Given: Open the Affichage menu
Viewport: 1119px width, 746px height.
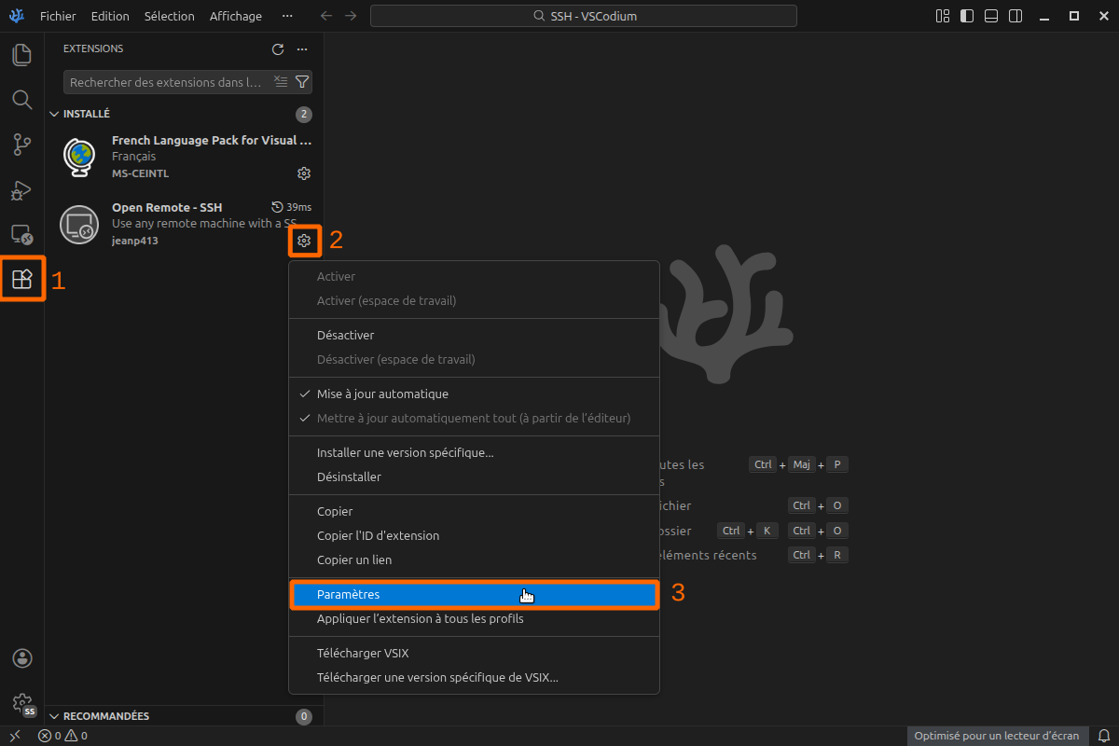Looking at the screenshot, I should tap(236, 16).
